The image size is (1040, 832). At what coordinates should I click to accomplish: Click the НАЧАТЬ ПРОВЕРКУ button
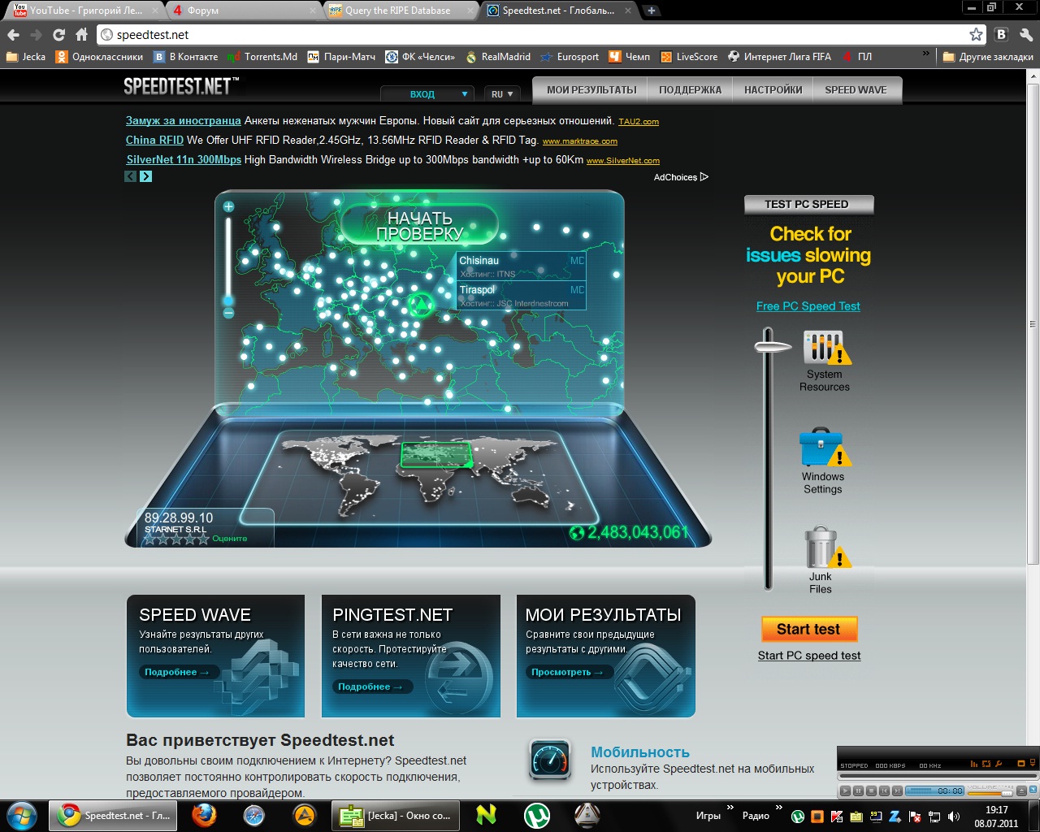419,226
